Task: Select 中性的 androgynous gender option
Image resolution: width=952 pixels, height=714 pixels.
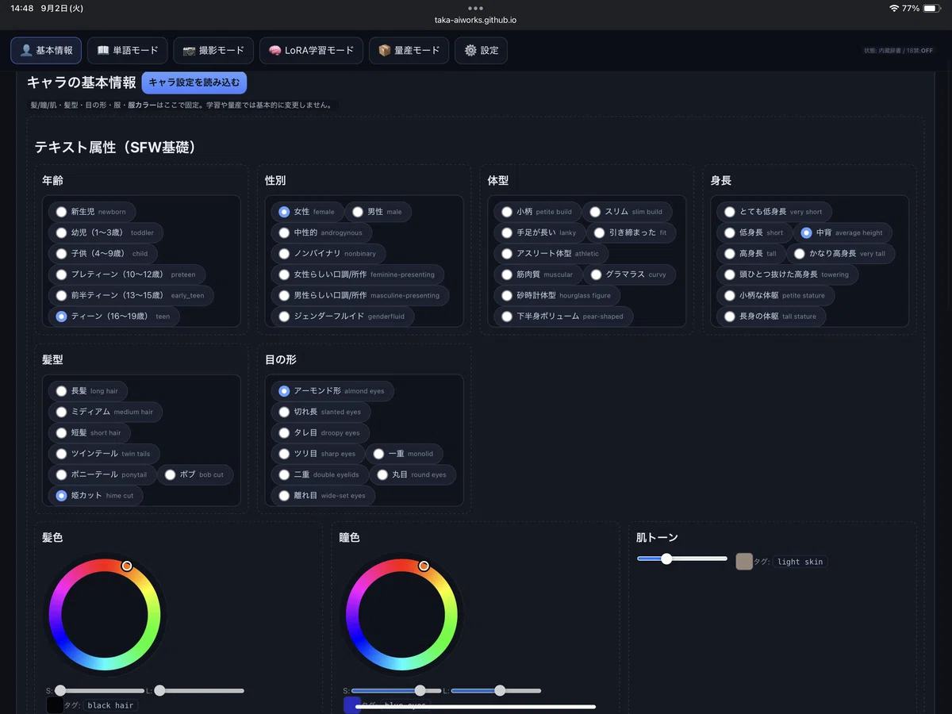Action: point(321,233)
